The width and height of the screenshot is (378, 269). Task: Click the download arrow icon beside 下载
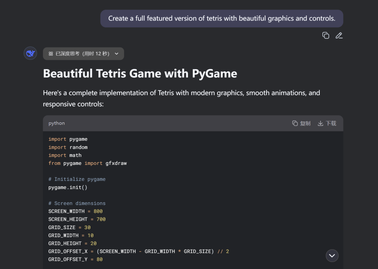click(320, 123)
